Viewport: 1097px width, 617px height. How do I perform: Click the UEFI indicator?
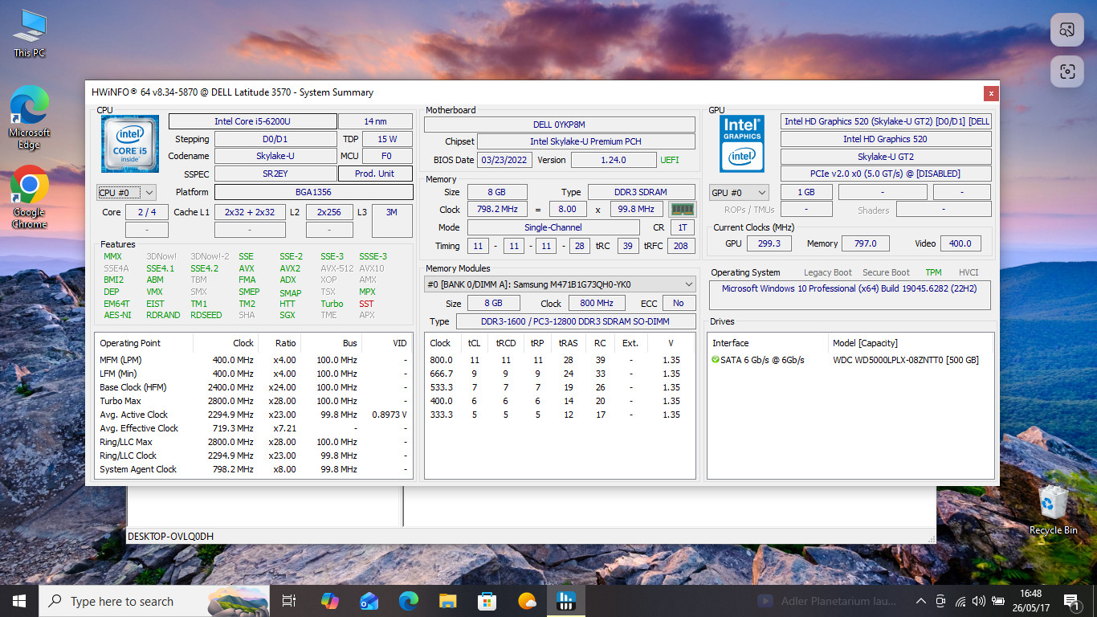point(670,160)
